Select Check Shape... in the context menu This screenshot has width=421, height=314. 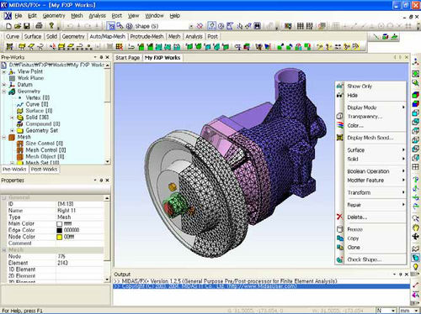coord(365,259)
